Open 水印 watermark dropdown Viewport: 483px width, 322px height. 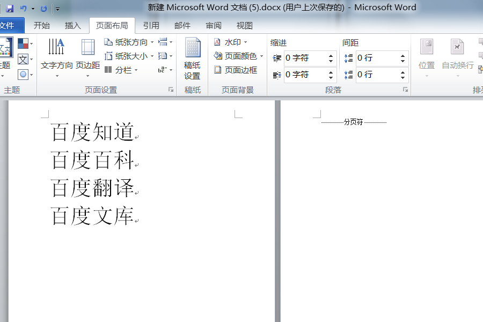[231, 42]
